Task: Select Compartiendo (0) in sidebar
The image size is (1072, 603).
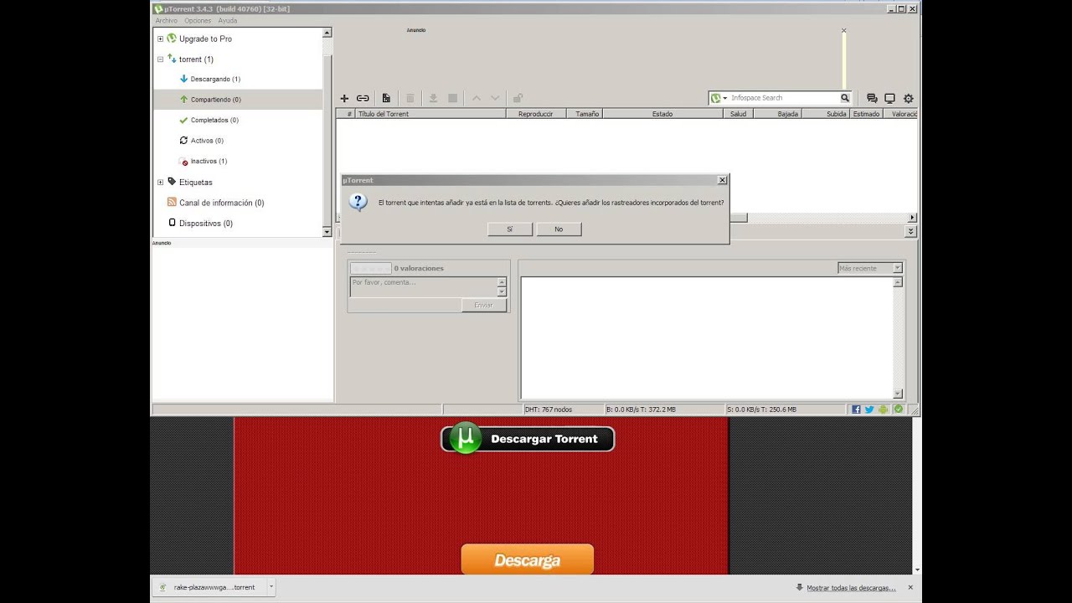Action: pos(216,100)
